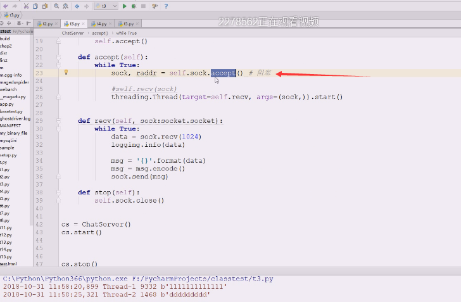Select the dist folder in project tree
The width and height of the screenshot is (461, 302).
[4, 53]
